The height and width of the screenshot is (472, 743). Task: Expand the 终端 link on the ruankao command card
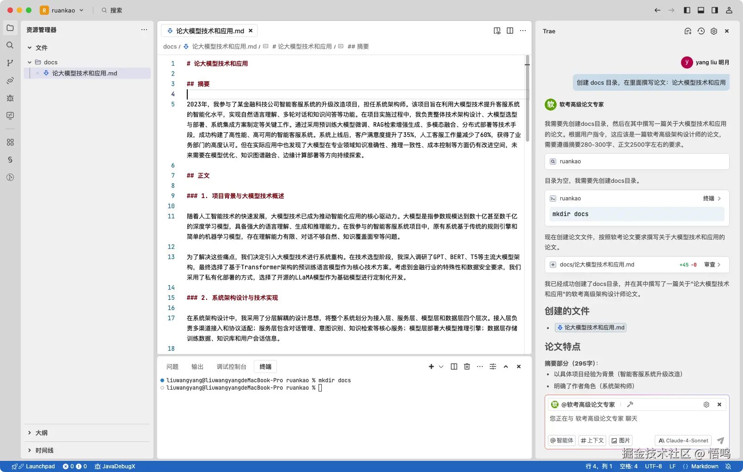pos(712,199)
